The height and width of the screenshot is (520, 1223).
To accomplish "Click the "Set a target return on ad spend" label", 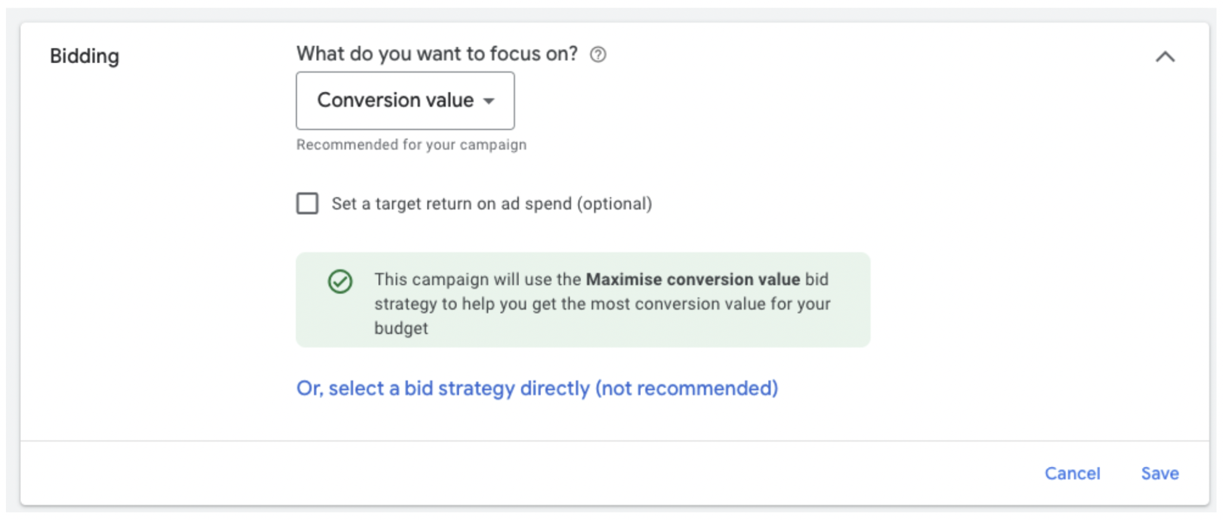I will click(x=453, y=204).
